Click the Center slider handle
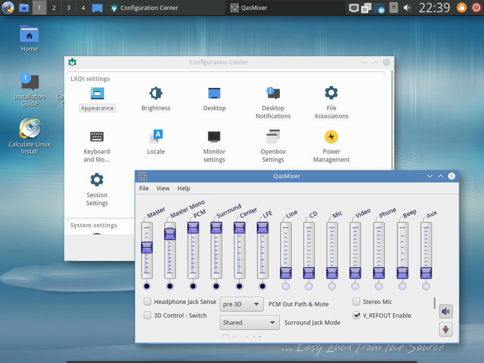The width and height of the screenshot is (484, 363). click(x=239, y=228)
